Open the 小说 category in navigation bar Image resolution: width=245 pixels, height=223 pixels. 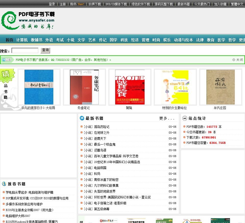point(70,40)
